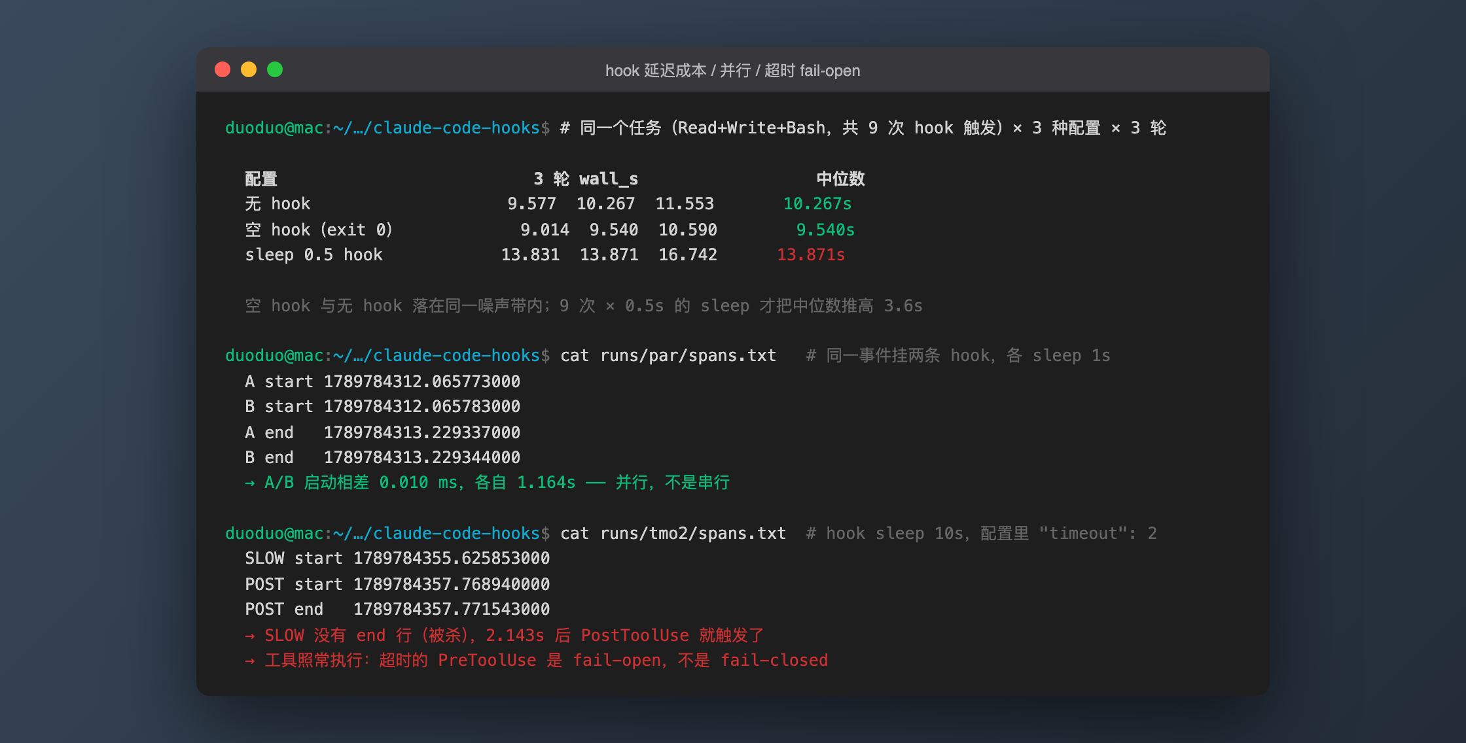Viewport: 1466px width, 743px height.
Task: Minimize window using yellow traffic light
Action: [249, 69]
